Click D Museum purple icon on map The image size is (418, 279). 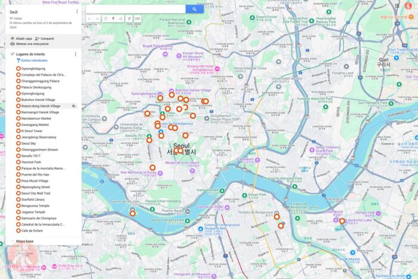point(257,160)
